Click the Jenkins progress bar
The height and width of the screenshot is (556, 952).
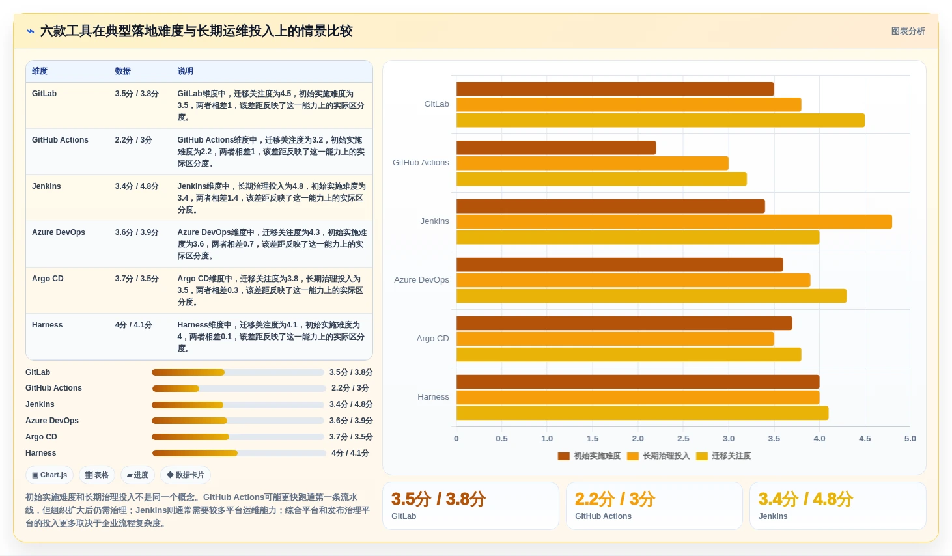[x=238, y=405]
